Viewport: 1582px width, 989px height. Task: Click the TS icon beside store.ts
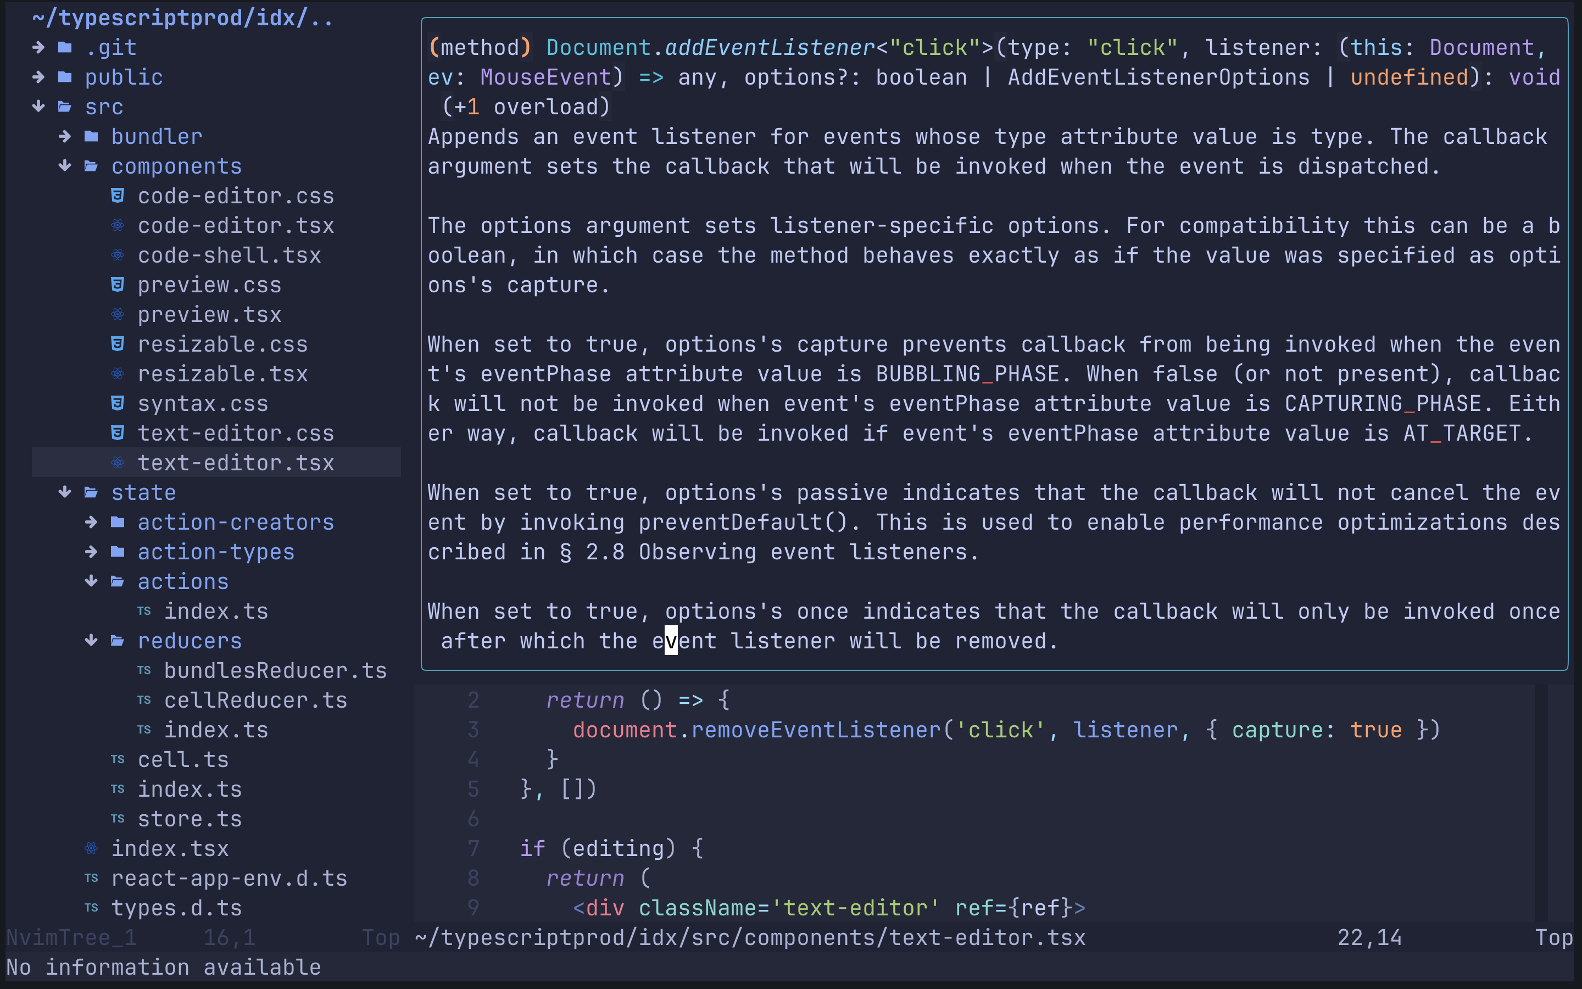click(118, 819)
